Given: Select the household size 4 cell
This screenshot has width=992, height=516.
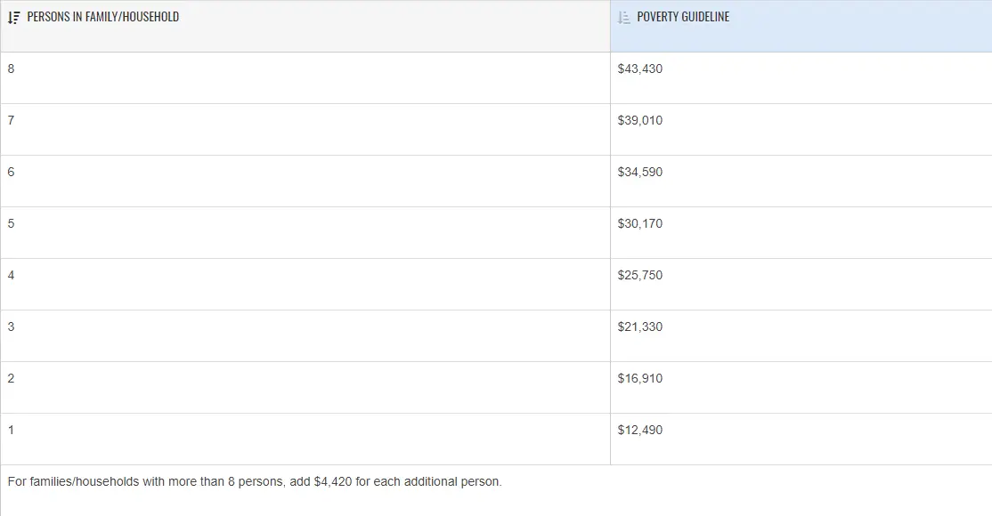Looking at the screenshot, I should click(x=11, y=276).
